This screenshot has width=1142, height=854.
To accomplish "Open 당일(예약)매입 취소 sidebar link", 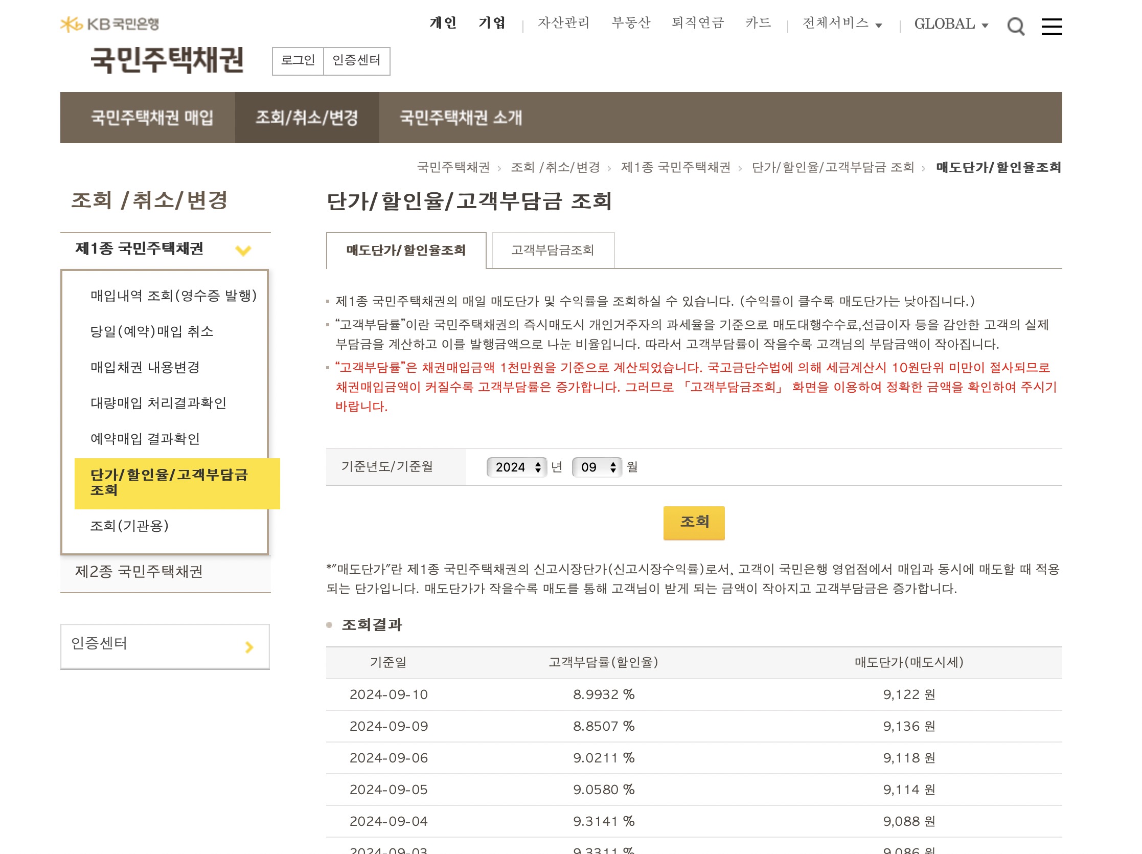I will click(x=151, y=331).
